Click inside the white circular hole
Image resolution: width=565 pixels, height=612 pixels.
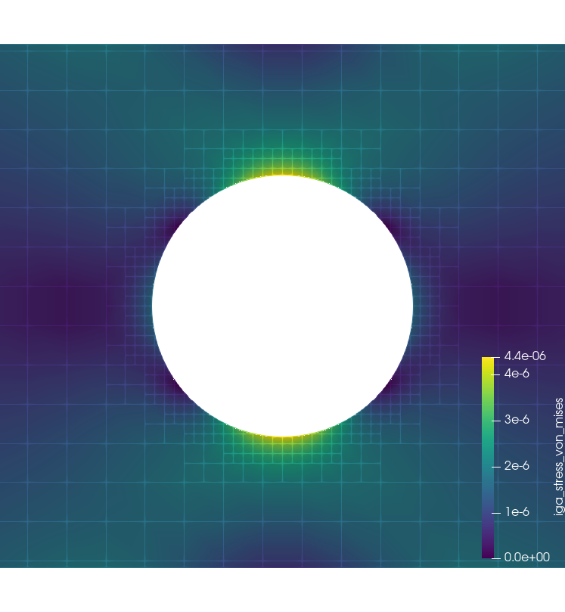283,306
